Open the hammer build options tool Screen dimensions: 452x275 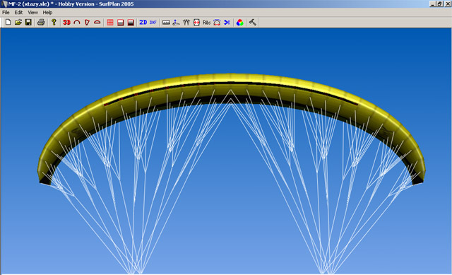point(253,22)
